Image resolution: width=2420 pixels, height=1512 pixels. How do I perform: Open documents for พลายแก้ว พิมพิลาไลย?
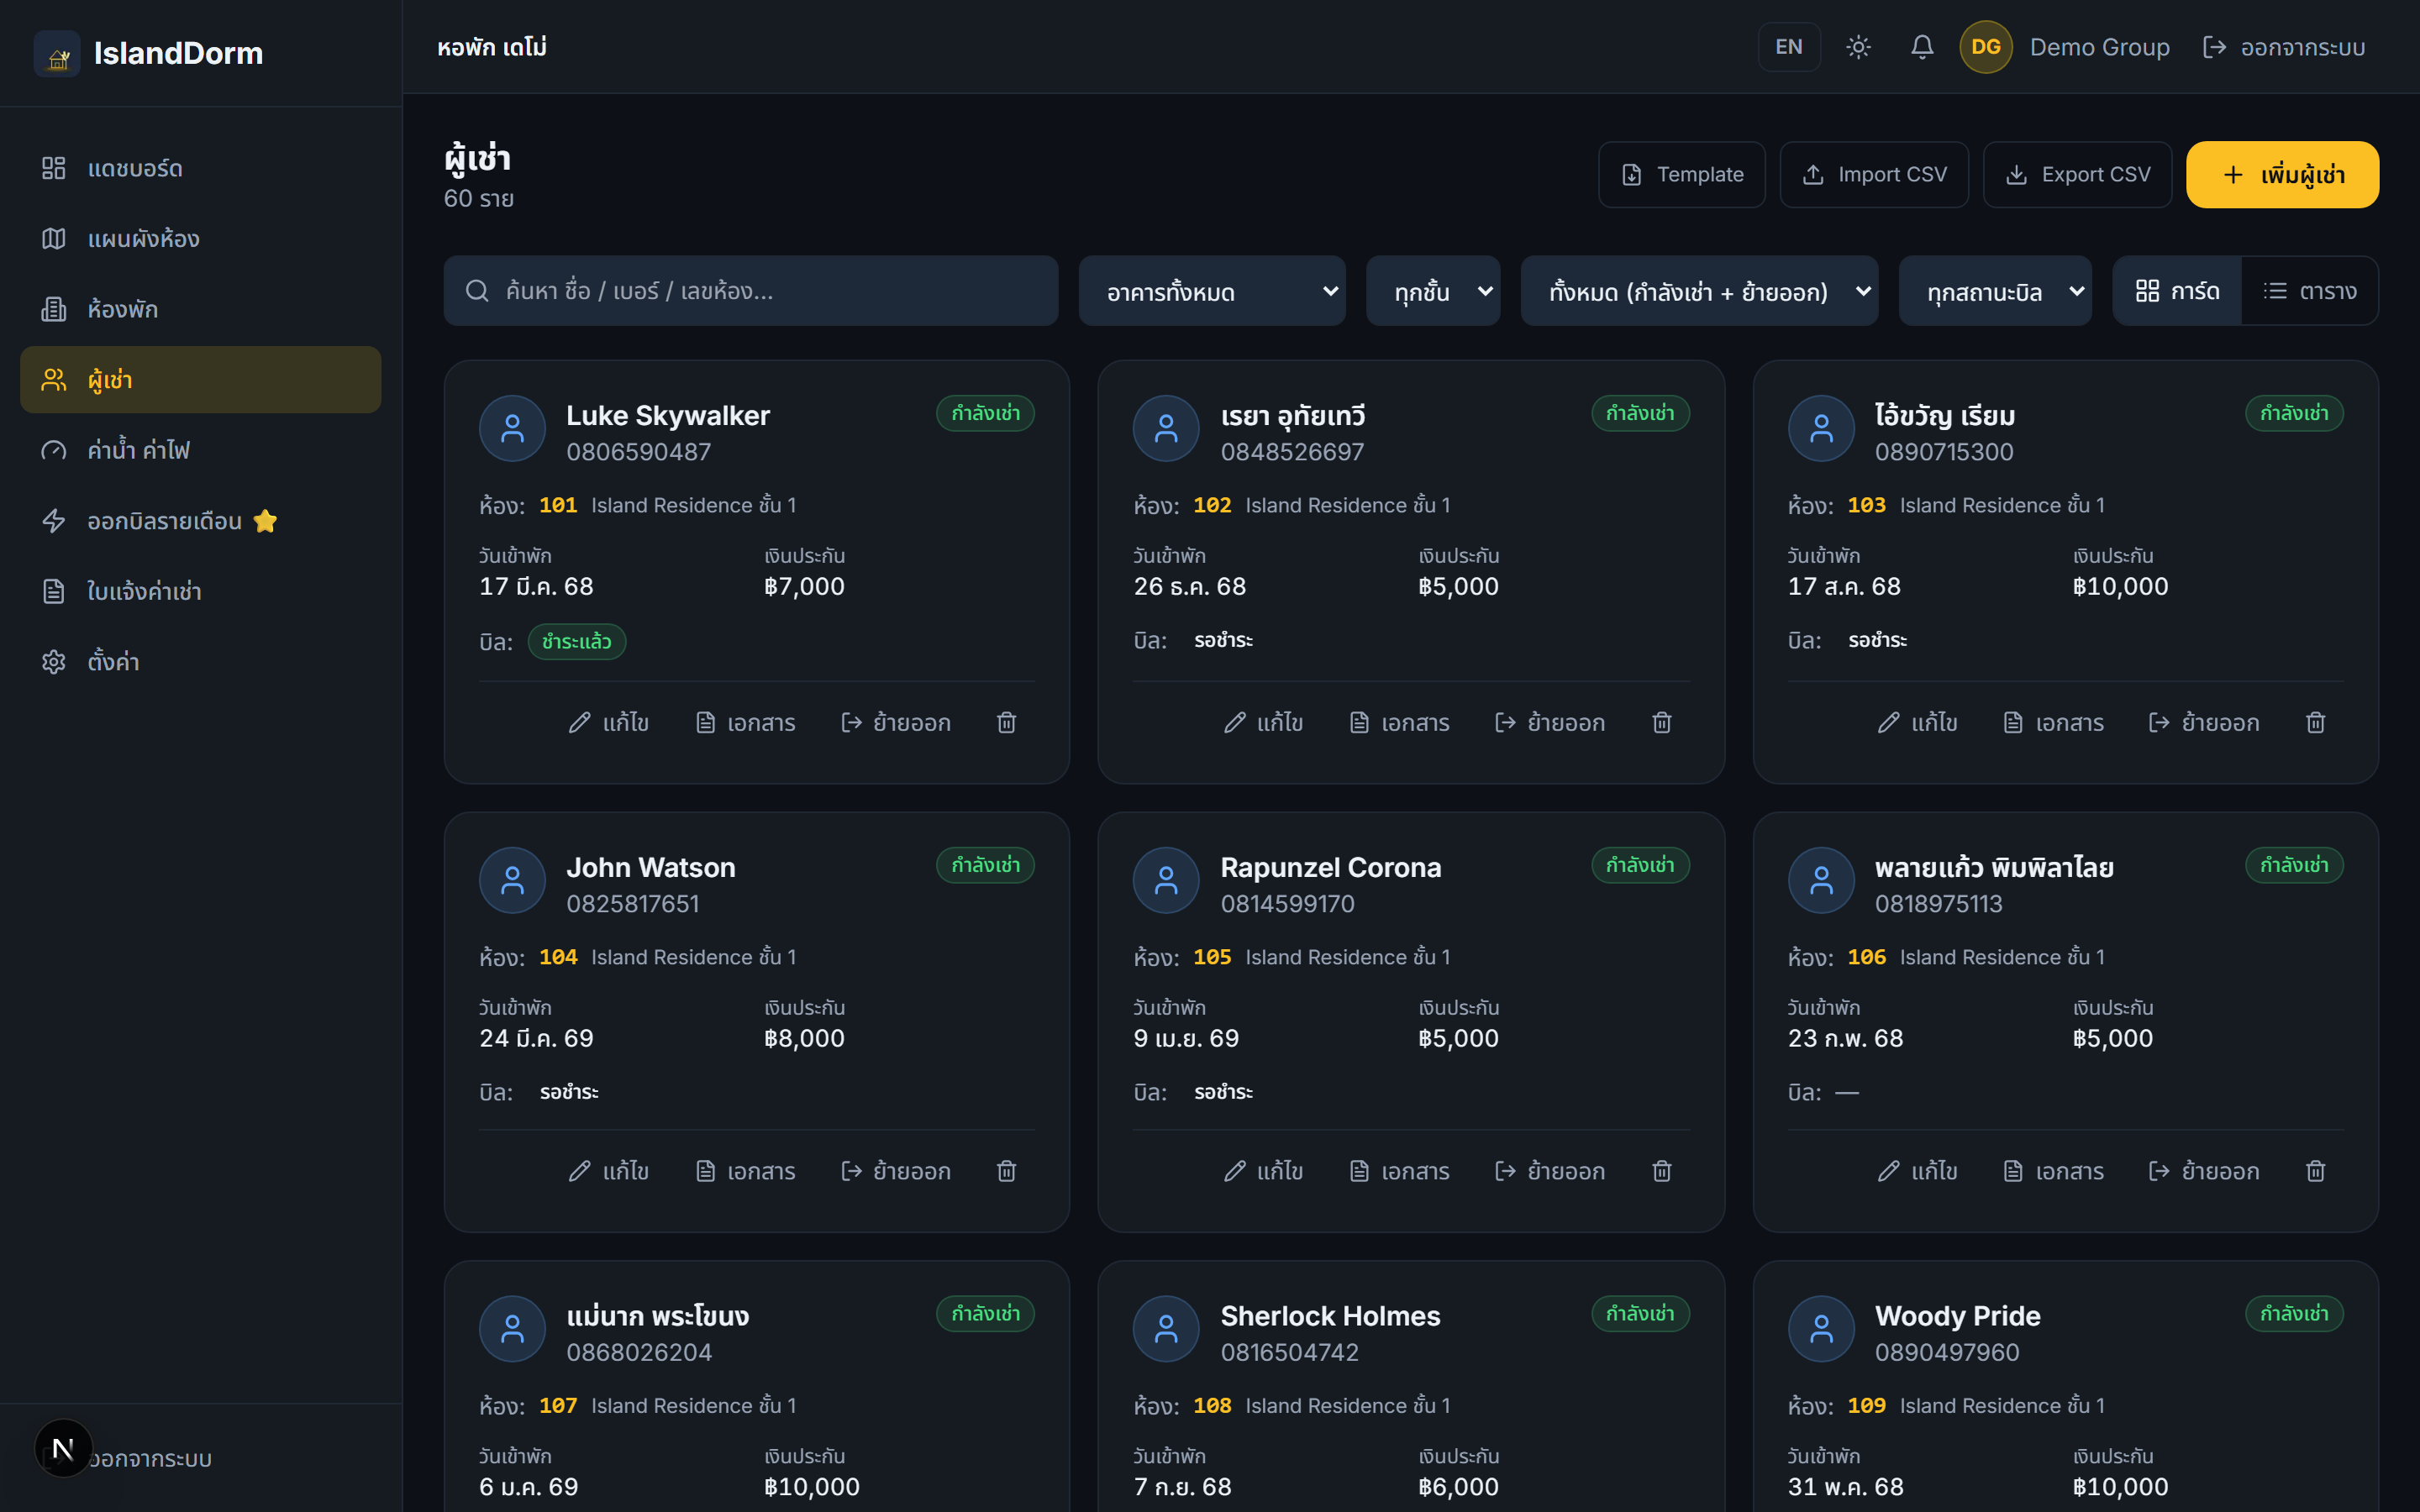coord(2054,1171)
